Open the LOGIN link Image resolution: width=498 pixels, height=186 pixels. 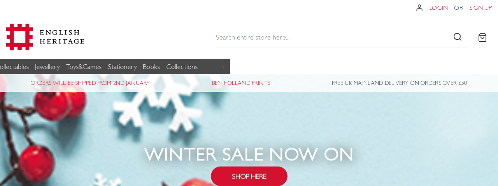point(438,8)
